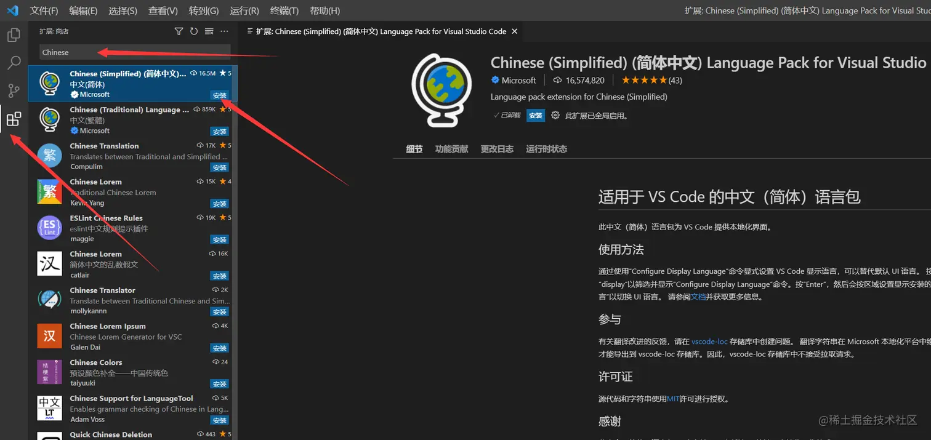Install Chinese Support for LanguageTool
The width and height of the screenshot is (931, 440).
click(220, 420)
